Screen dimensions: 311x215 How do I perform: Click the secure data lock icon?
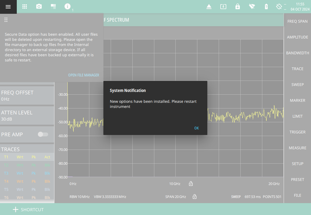click(x=237, y=7)
